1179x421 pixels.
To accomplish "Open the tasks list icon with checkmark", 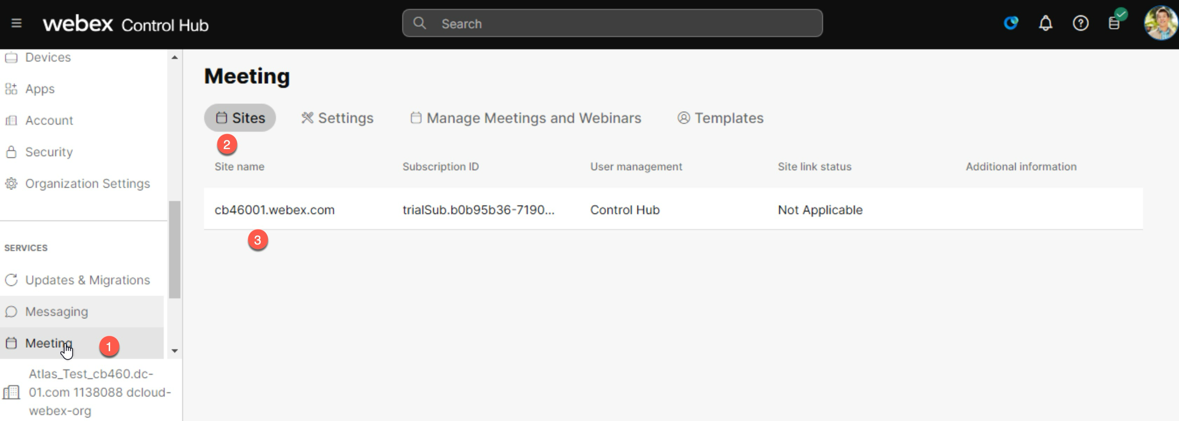I will [x=1115, y=22].
